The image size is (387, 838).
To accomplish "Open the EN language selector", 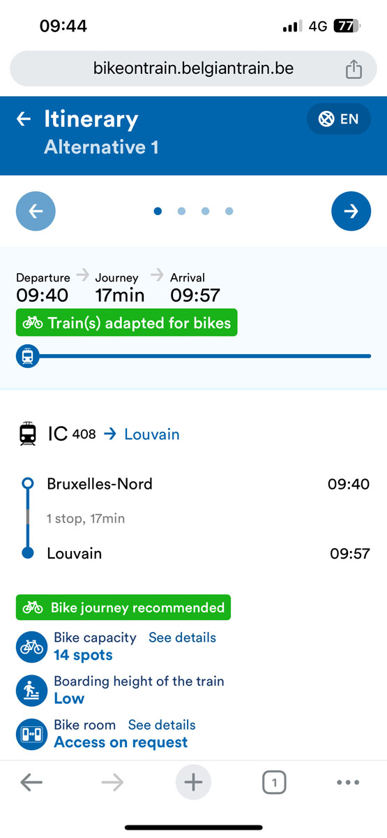I will pos(339,119).
